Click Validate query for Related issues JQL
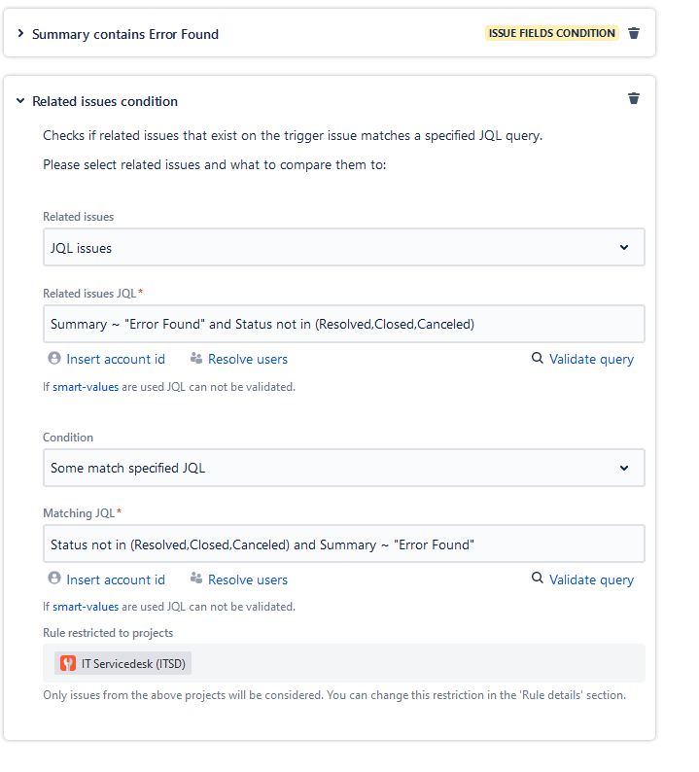The image size is (699, 772). pos(591,359)
